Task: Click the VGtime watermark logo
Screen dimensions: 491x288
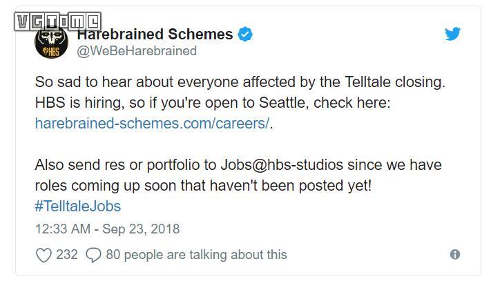Action: (x=57, y=21)
